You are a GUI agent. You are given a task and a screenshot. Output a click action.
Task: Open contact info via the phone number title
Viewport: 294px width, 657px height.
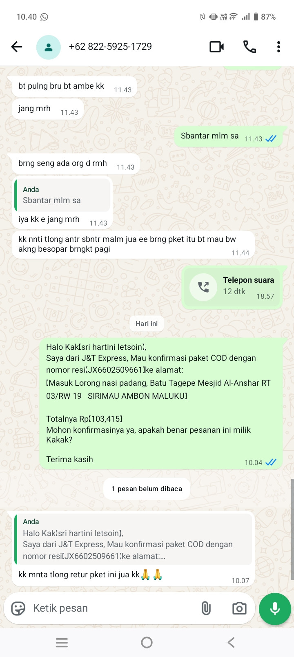click(x=110, y=47)
